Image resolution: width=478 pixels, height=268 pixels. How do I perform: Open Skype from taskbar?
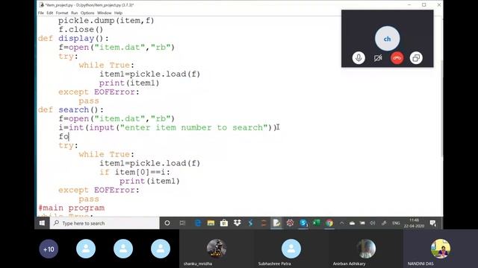[303, 223]
